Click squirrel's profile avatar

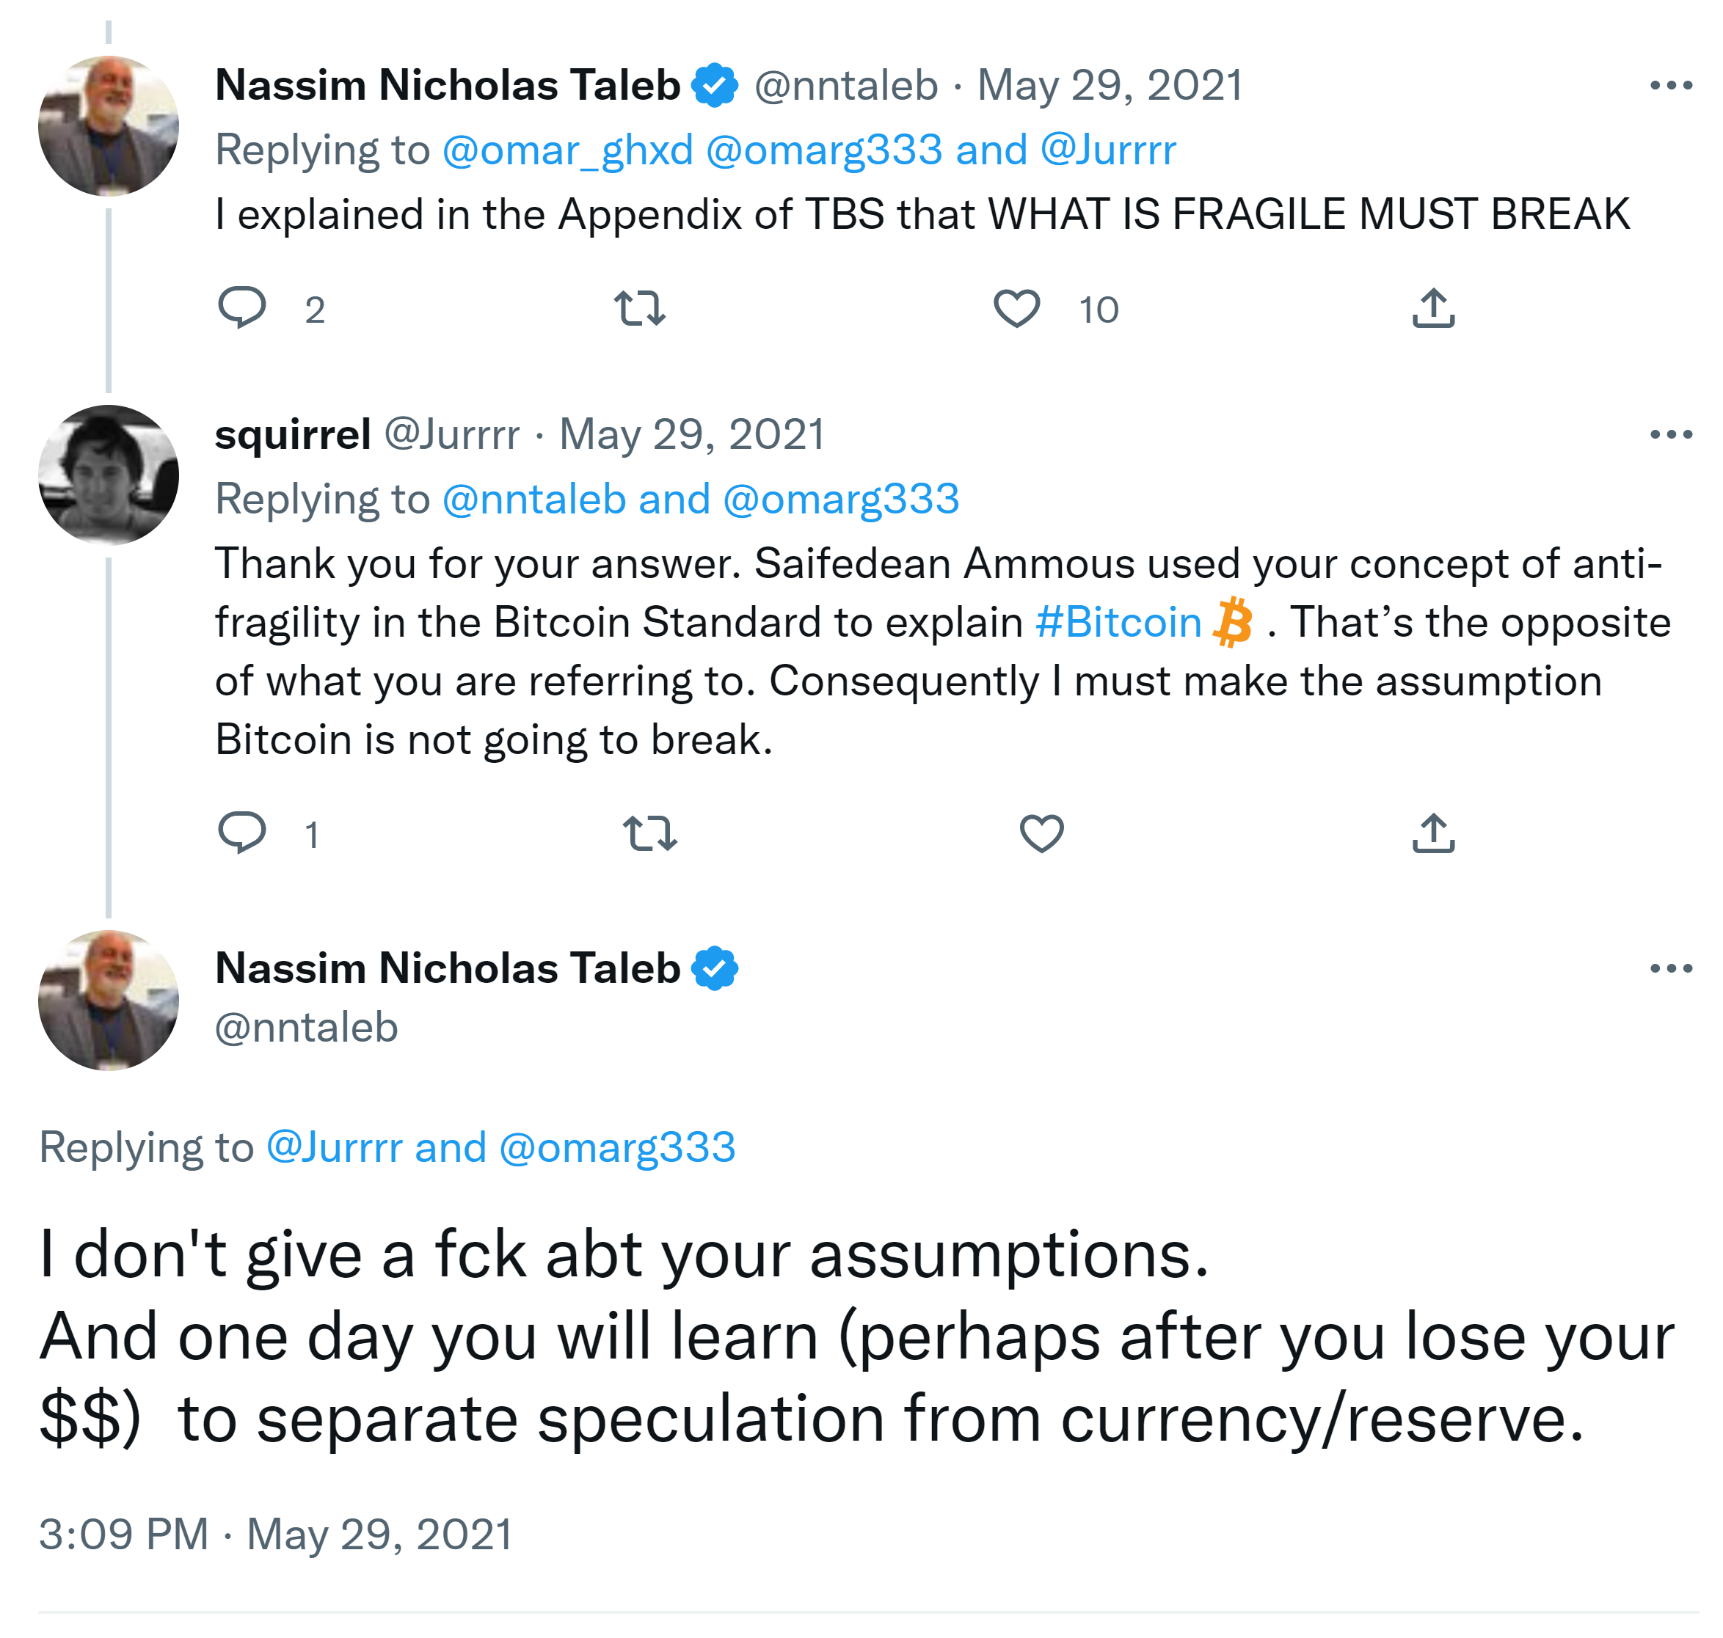click(x=109, y=475)
